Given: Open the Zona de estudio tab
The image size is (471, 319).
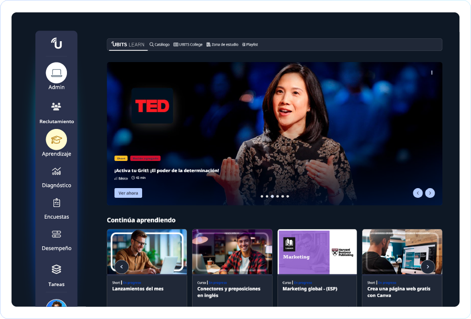Looking at the screenshot, I should point(222,45).
